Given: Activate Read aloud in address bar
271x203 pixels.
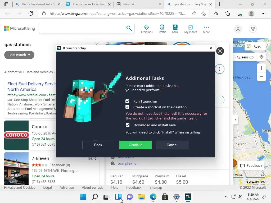Looking at the screenshot, I should pos(194,13).
